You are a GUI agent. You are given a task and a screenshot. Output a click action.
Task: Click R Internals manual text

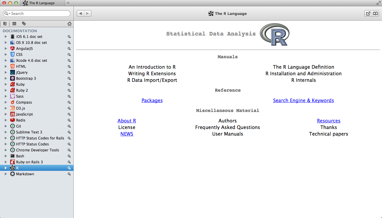[304, 80]
